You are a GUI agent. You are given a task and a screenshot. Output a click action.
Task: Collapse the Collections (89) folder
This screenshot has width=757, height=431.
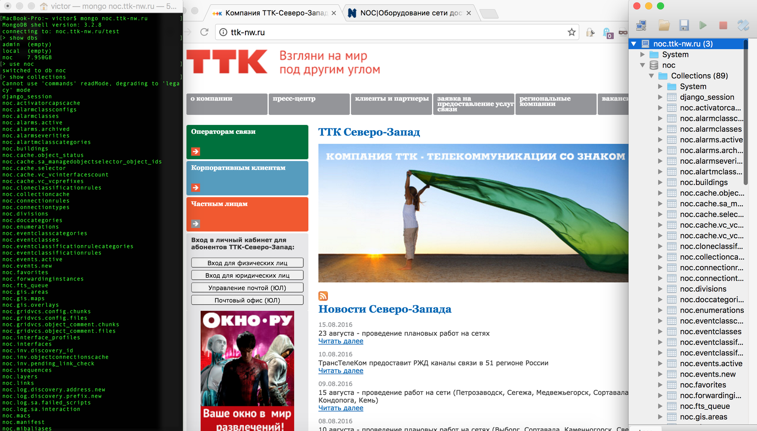point(651,76)
